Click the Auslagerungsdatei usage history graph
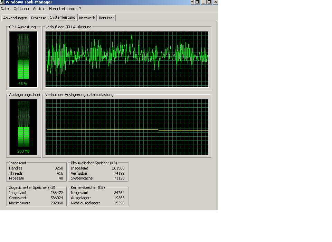 tap(127, 127)
